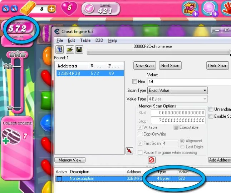Click the open folder icon in Cheat Engine

[x=70, y=49]
